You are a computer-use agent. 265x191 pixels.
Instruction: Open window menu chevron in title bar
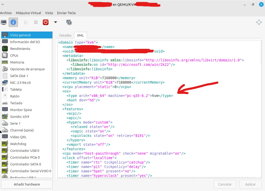tap(3, 4)
